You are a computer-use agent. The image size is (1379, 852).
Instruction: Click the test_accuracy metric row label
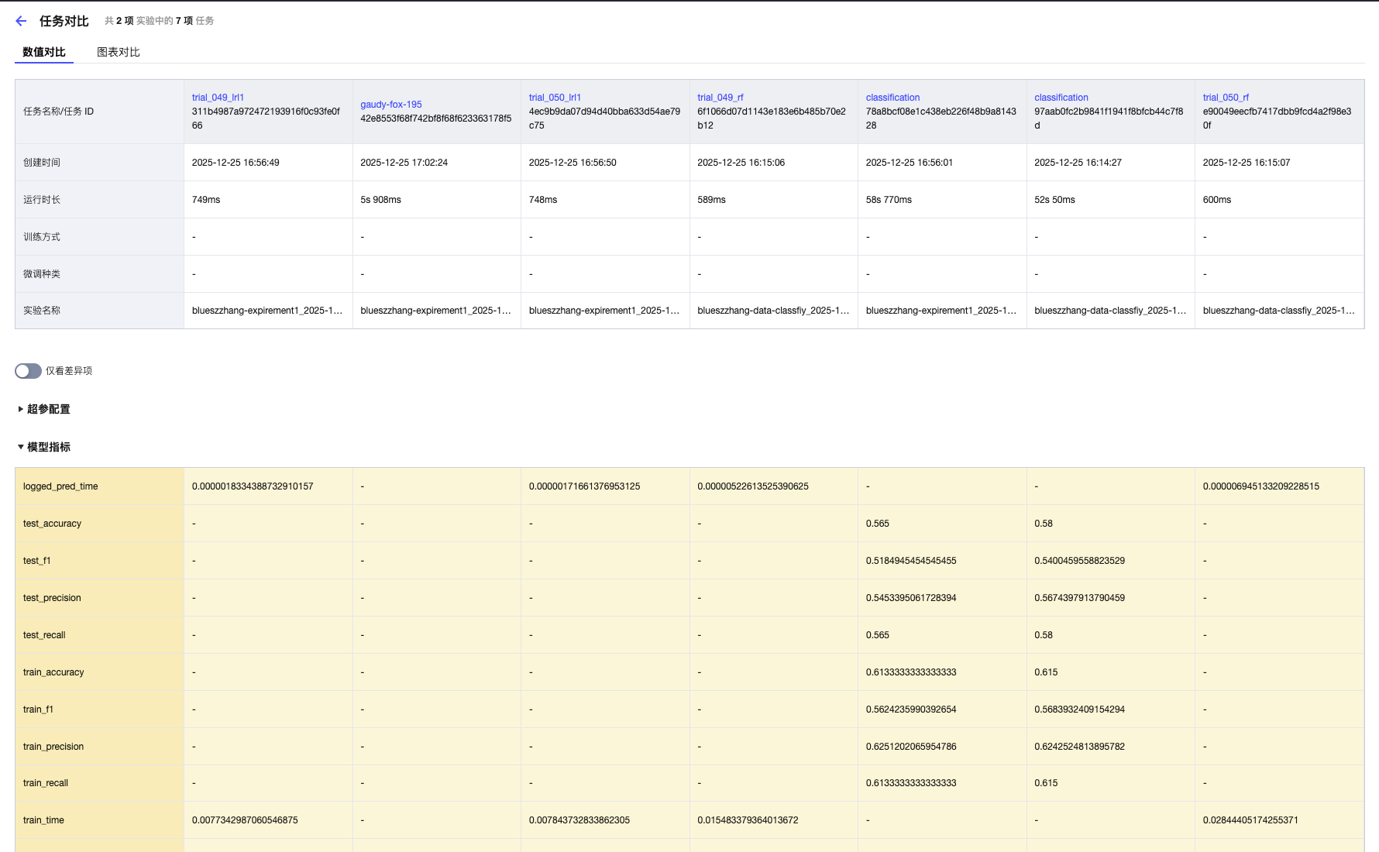(52, 524)
